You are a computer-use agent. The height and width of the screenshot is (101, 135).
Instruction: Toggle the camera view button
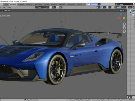point(124,31)
